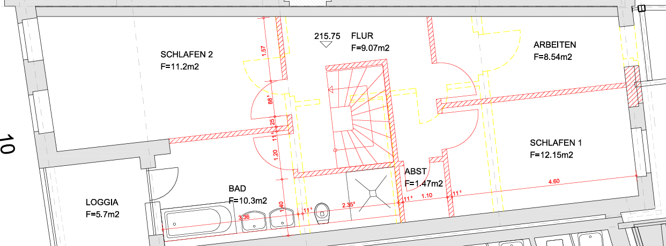The height and width of the screenshot is (246, 666).
Task: Click the elevation triangle marker below 215.75
Action: (x=325, y=45)
